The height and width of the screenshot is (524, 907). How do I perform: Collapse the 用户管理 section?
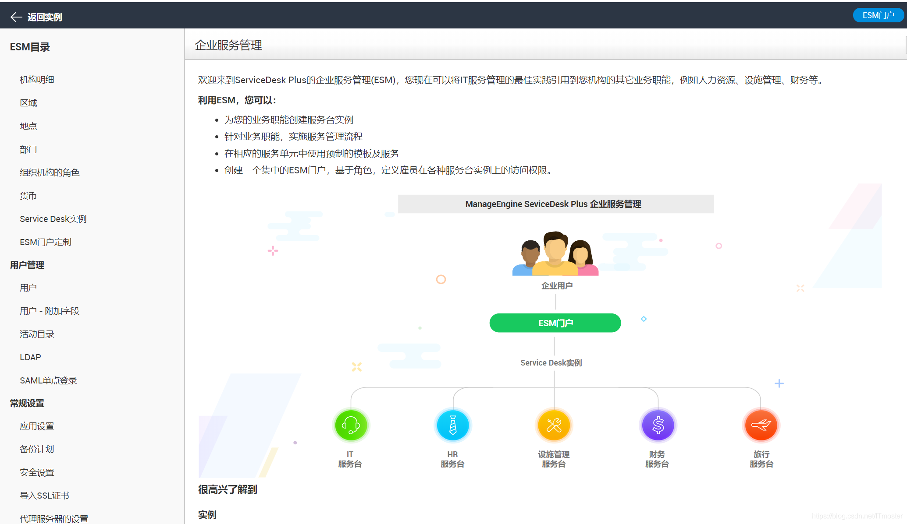(27, 265)
